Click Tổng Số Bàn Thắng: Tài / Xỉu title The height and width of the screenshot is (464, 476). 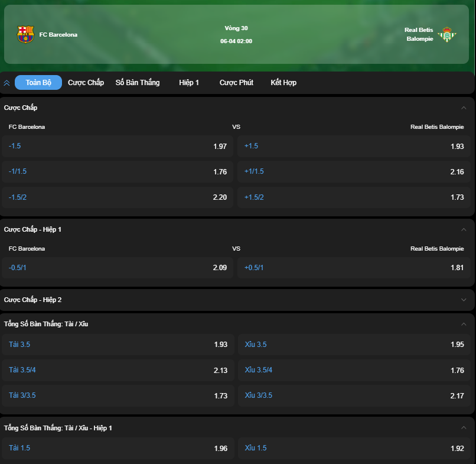[46, 324]
